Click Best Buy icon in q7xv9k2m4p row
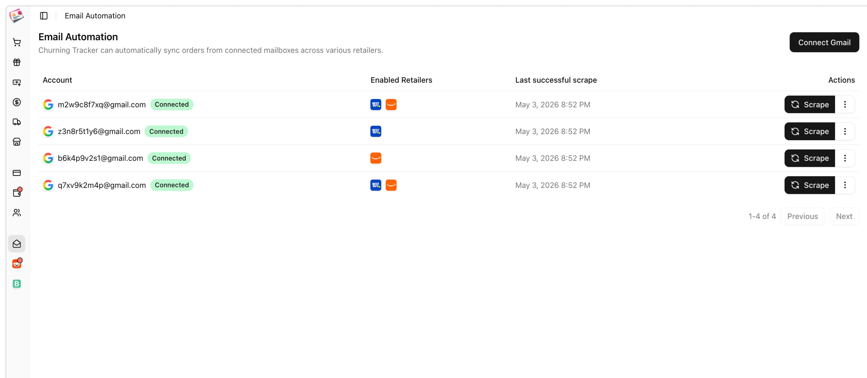 coord(376,185)
